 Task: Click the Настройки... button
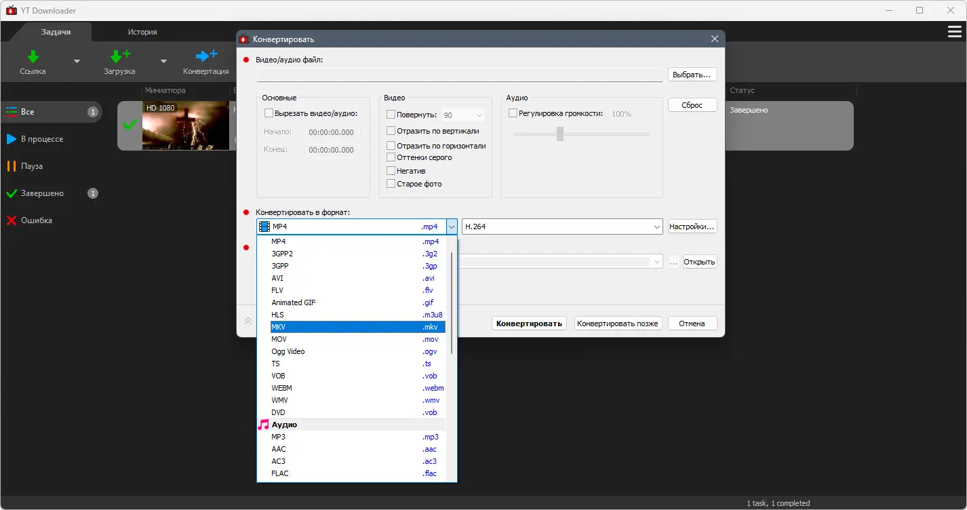click(692, 227)
